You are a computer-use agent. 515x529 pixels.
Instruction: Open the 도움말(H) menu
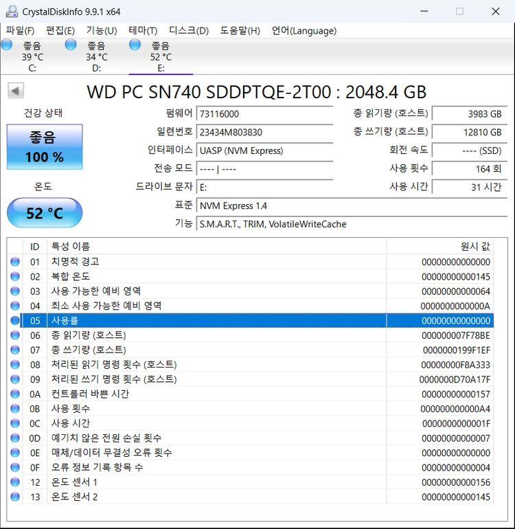click(x=240, y=31)
